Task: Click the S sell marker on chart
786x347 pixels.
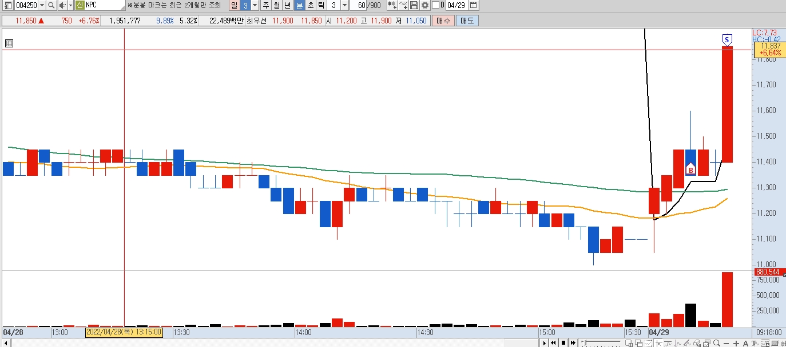Action: point(727,39)
